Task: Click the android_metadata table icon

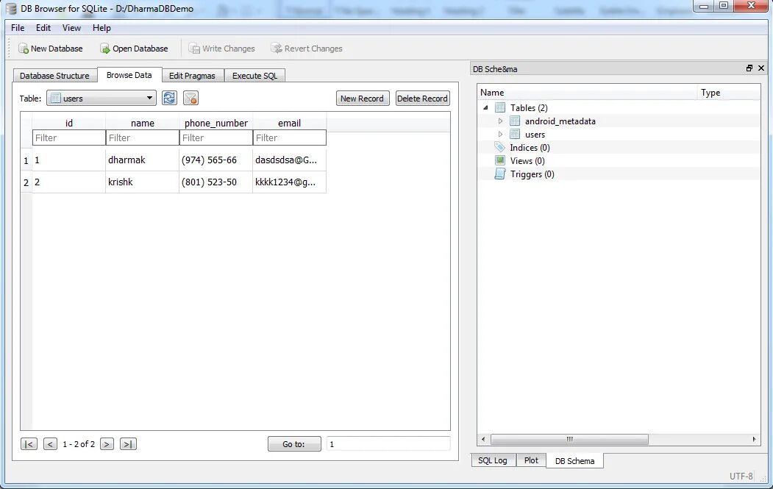Action: coord(515,121)
